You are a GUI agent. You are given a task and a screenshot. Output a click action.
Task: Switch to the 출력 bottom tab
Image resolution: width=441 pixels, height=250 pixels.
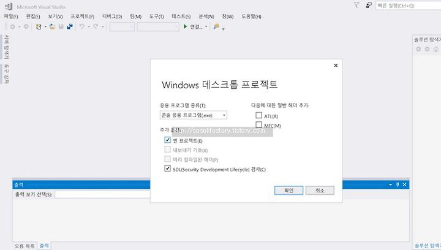(x=44, y=246)
